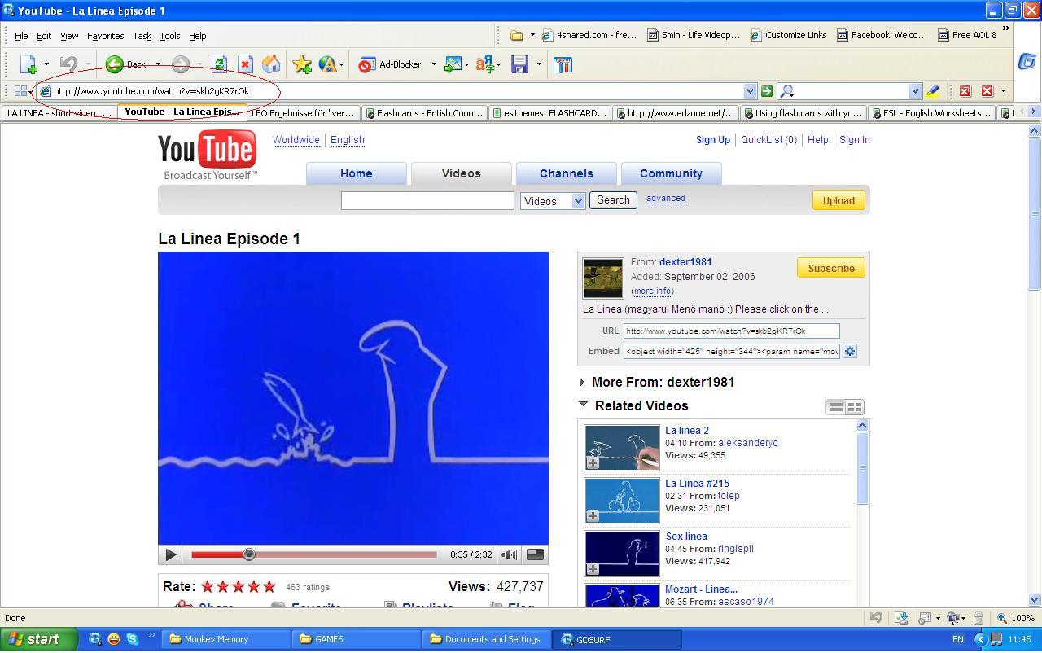Image resolution: width=1042 pixels, height=653 pixels.
Task: Click the dexter1981 uploader avatar thumbnail
Action: [603, 278]
